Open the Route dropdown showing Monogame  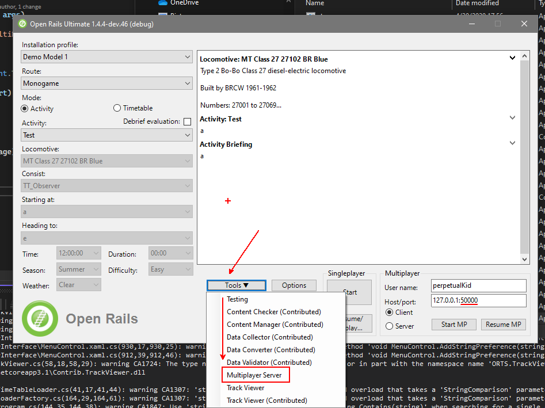[x=106, y=83]
